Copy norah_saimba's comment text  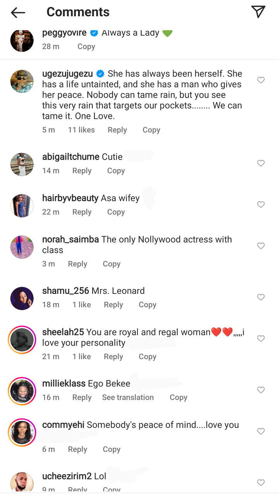pos(112,264)
